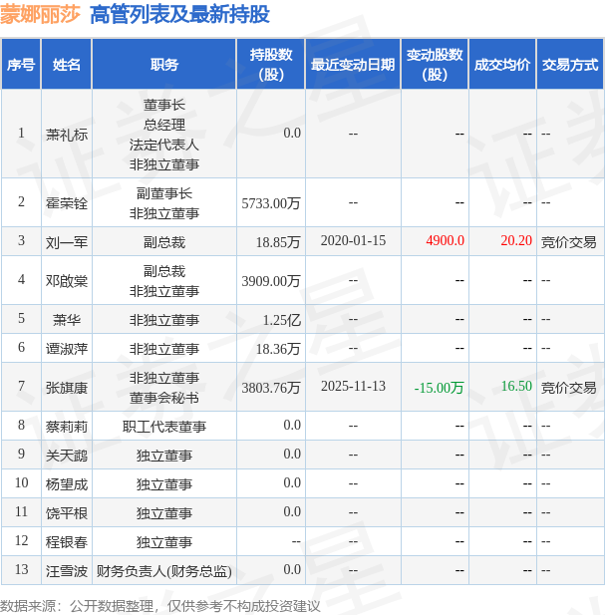Select the name 关天鹉

[x=67, y=456]
